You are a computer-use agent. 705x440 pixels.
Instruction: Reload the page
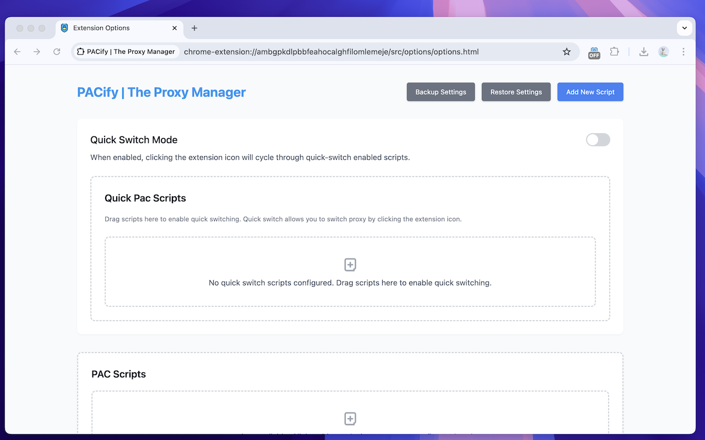(x=57, y=52)
